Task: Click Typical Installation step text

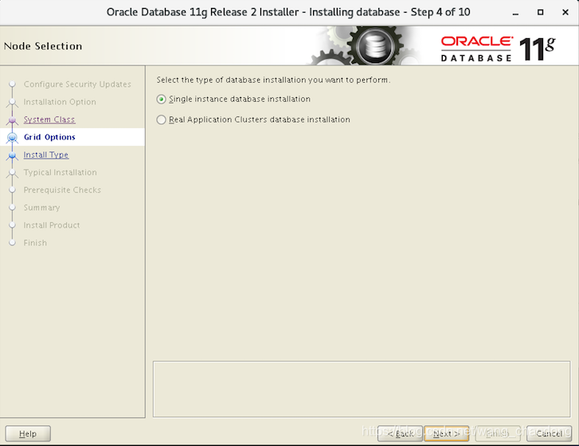Action: click(x=61, y=172)
